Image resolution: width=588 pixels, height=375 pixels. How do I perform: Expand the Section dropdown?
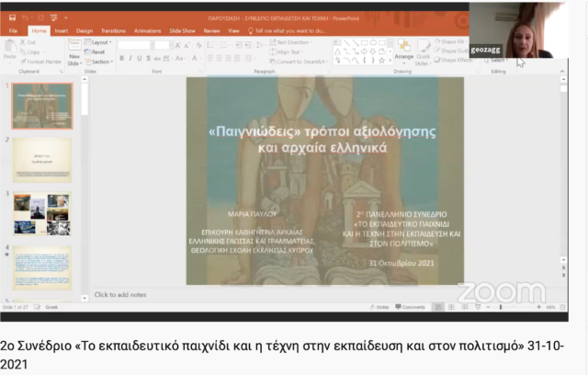[x=101, y=62]
